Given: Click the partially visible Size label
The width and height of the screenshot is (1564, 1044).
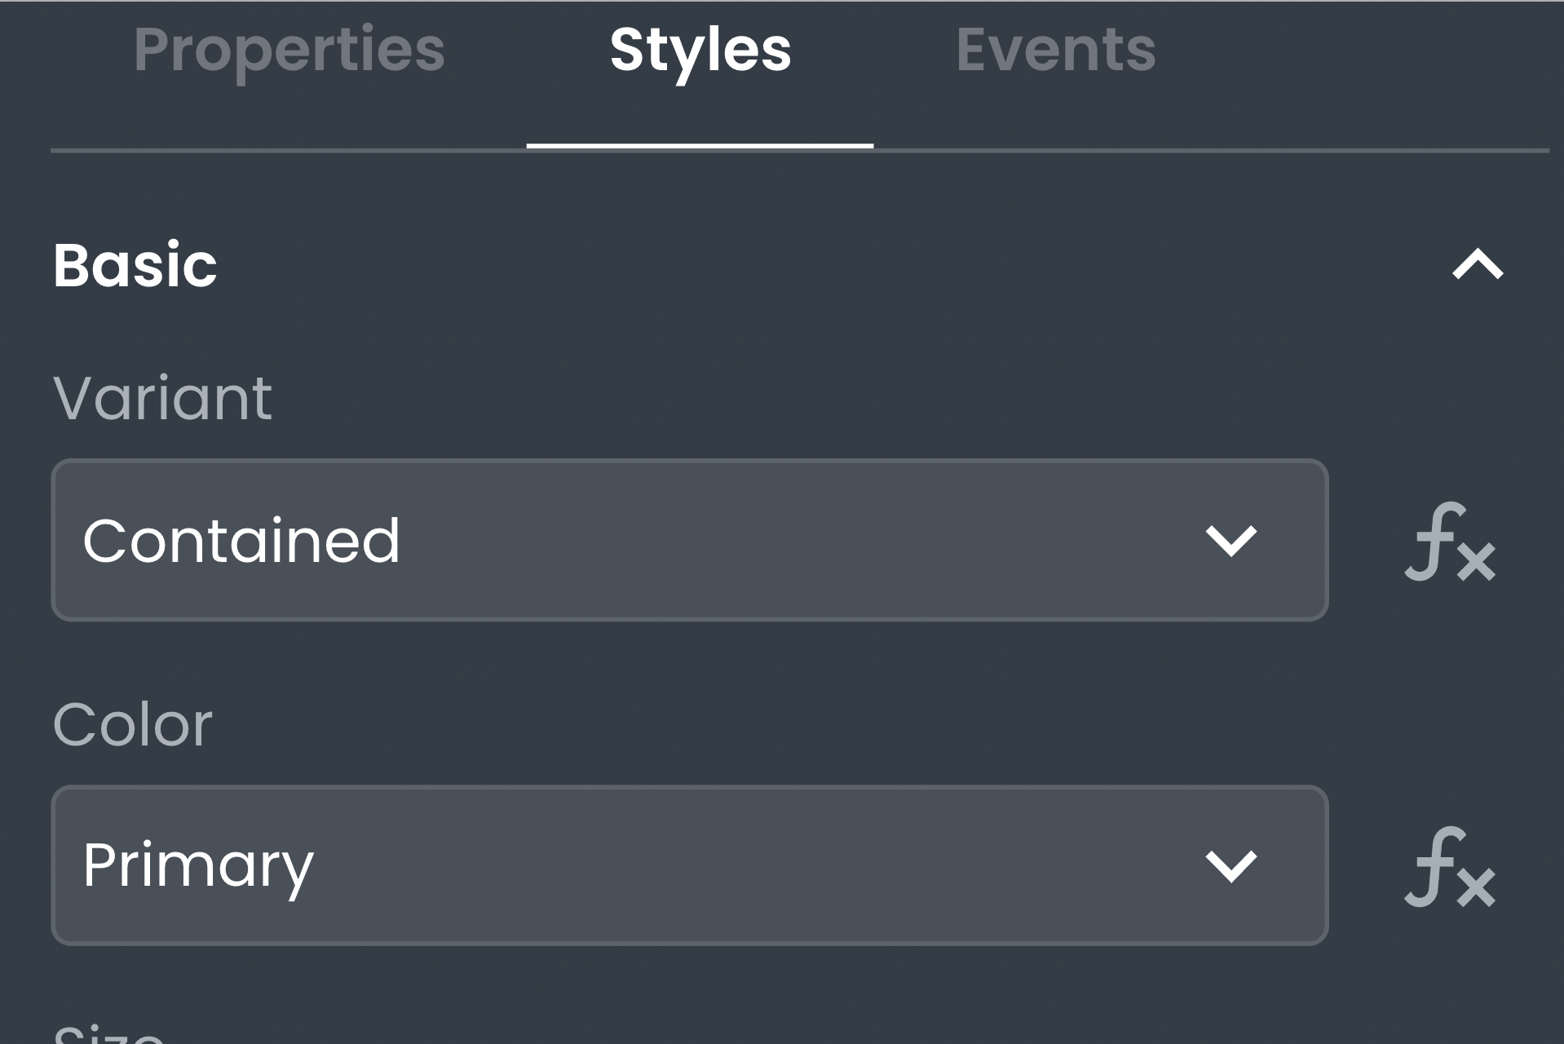Looking at the screenshot, I should (108, 1034).
